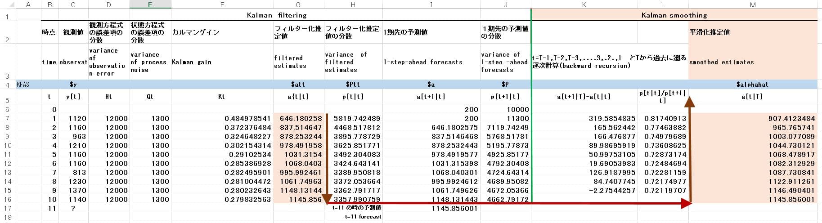Click Kalman gain value 0.484978541

point(247,119)
